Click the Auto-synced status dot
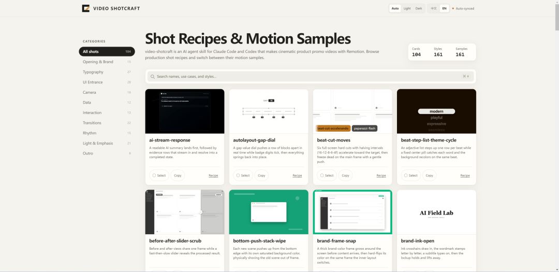The width and height of the screenshot is (559, 272). click(453, 8)
